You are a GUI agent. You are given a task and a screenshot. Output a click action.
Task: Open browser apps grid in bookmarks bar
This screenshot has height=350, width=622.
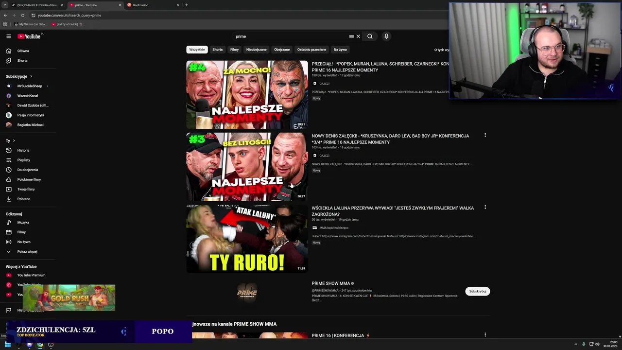point(5,24)
